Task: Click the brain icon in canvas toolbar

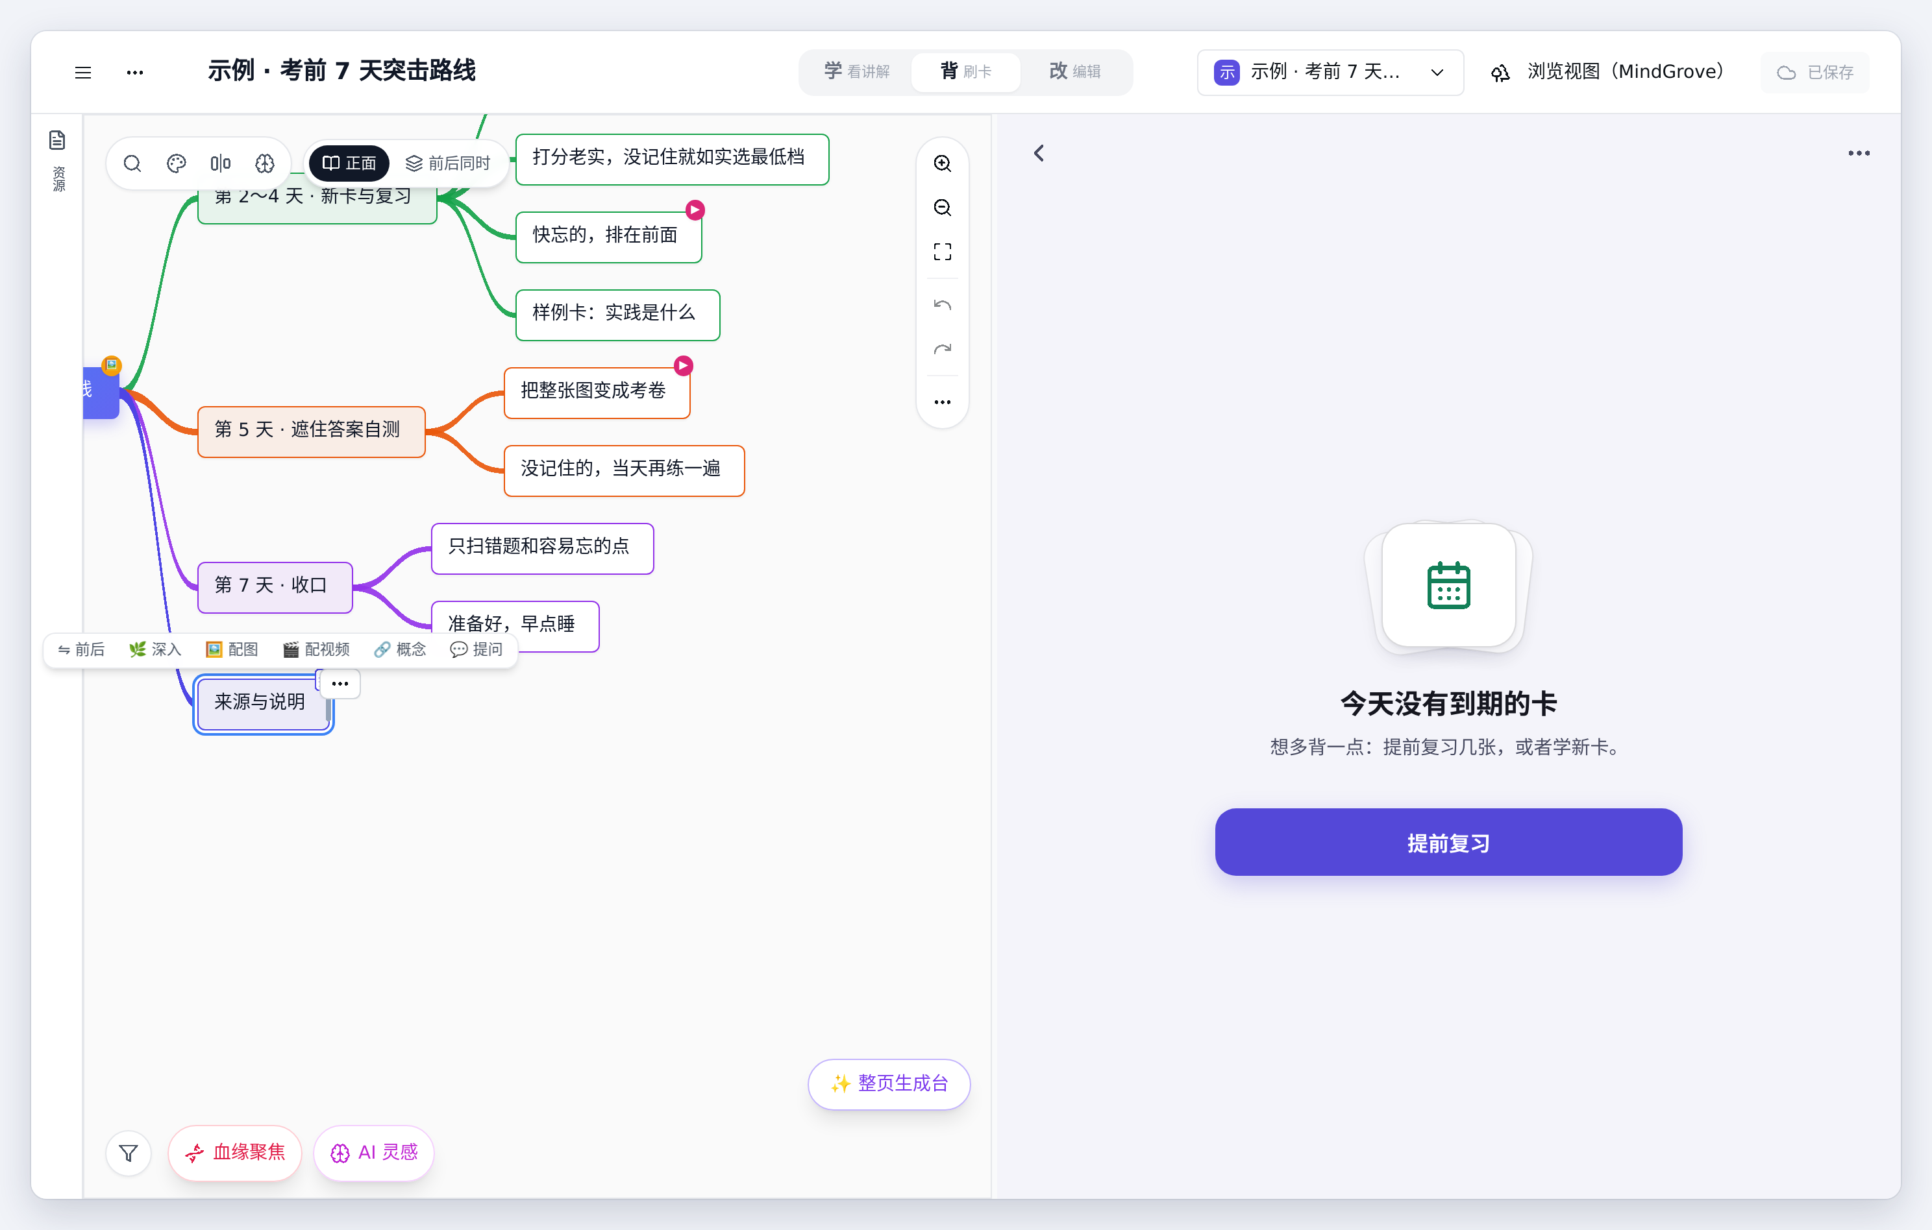Action: click(x=265, y=163)
